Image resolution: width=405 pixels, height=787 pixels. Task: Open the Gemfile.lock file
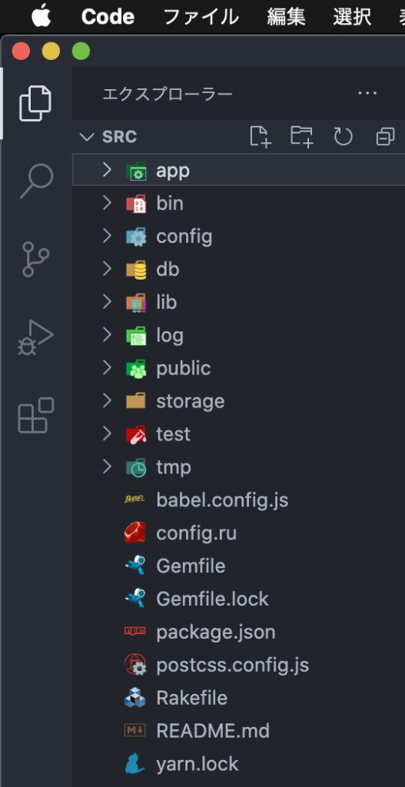pyautogui.click(x=238, y=599)
